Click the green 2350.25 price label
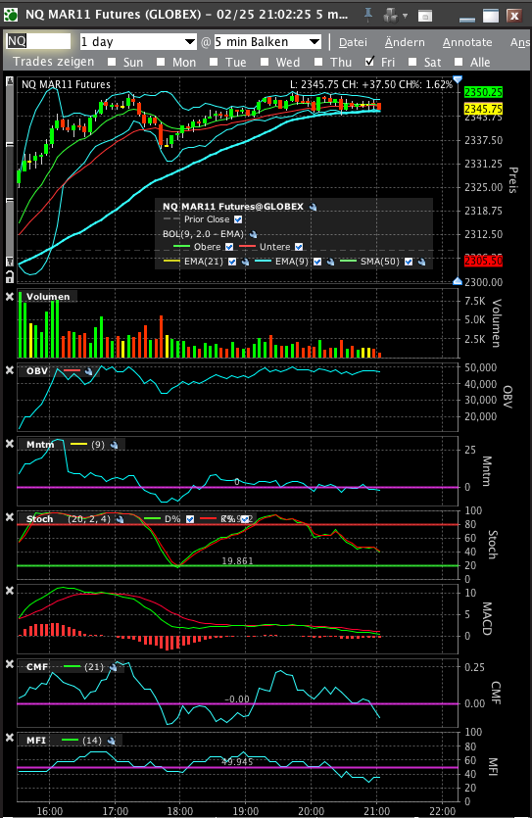532x818 pixels. pyautogui.click(x=483, y=92)
